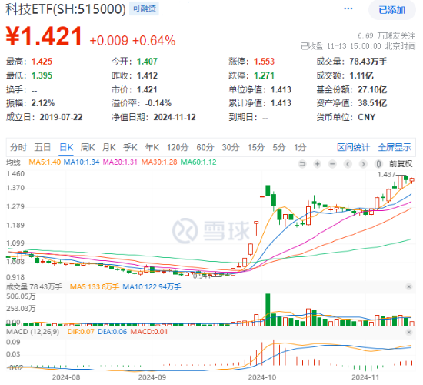
Task: Click the MA20:1.31 moving average label
Action: pos(120,162)
